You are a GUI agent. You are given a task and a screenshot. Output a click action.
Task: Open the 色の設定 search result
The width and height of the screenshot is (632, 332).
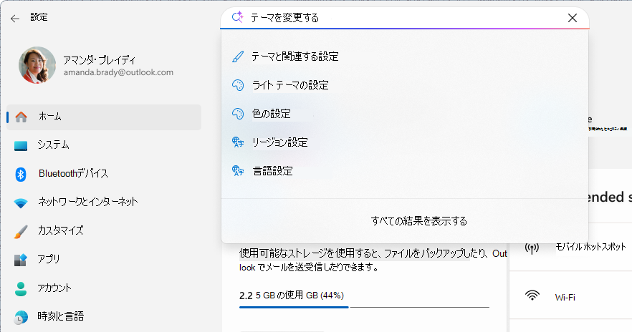pos(405,114)
